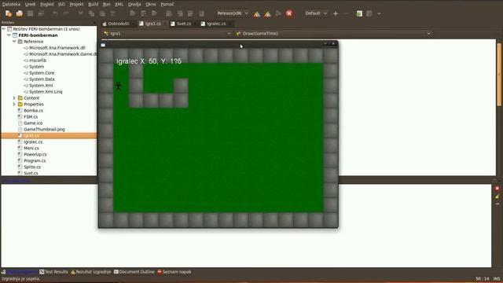The image size is (503, 283).
Task: Click the Undo arrow toolbar icon
Action: [56, 13]
